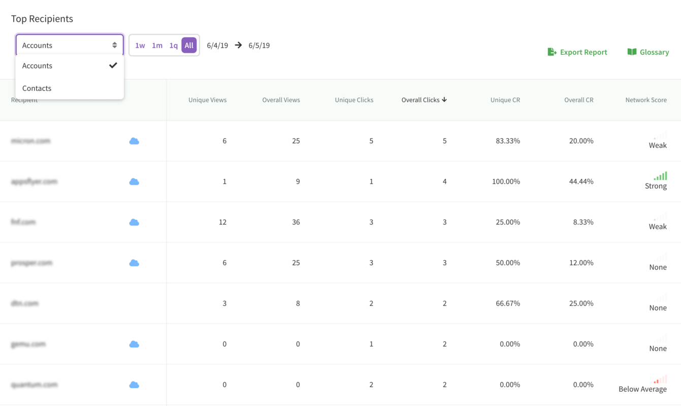Click the green Strong network score bars for appsflyer.com
This screenshot has width=681, height=406.
coord(659,176)
